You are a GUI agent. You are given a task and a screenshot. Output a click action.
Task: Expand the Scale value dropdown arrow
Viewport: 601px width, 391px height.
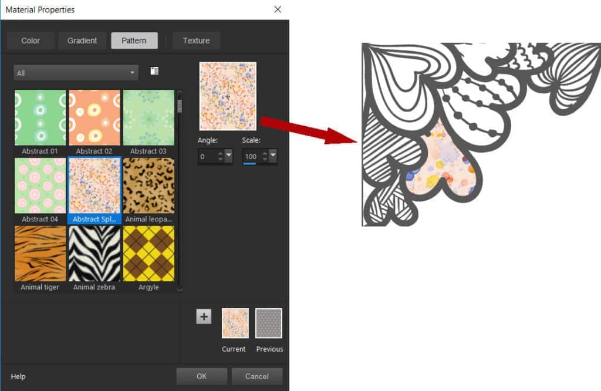273,157
